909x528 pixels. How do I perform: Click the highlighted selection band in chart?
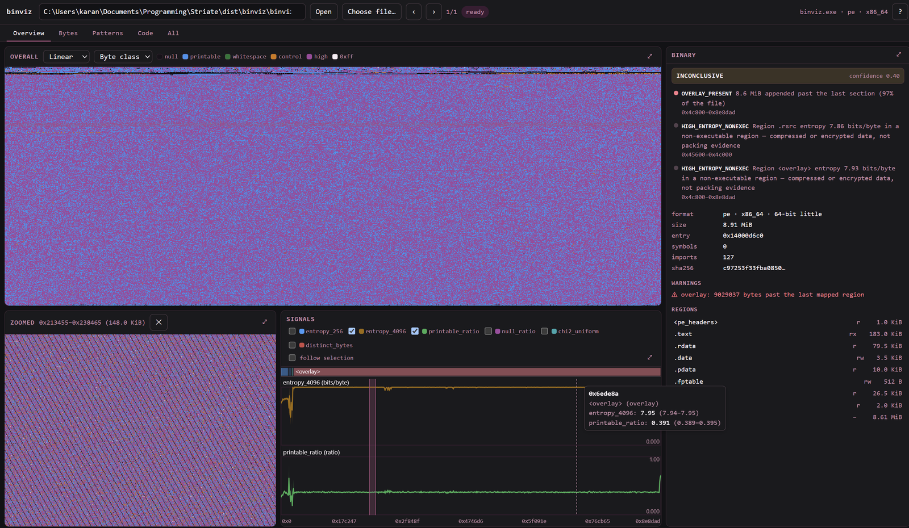(x=373, y=447)
